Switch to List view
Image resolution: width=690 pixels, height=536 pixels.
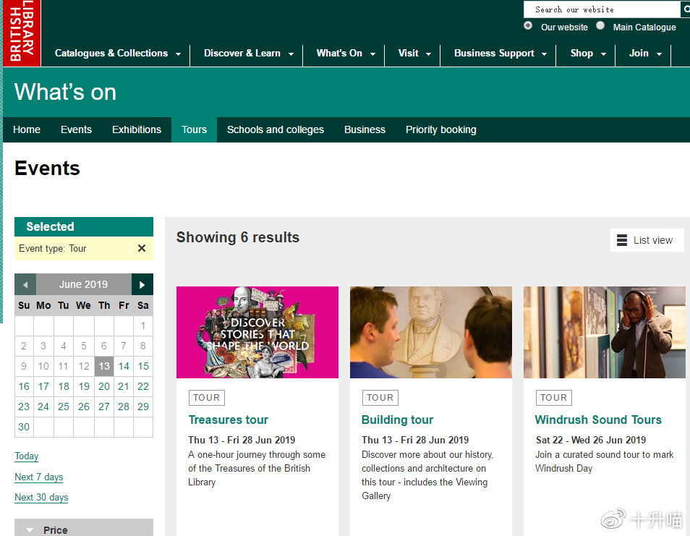pos(647,240)
